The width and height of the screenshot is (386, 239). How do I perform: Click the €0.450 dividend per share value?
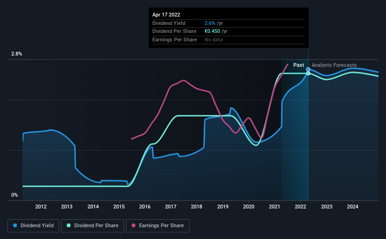click(212, 32)
